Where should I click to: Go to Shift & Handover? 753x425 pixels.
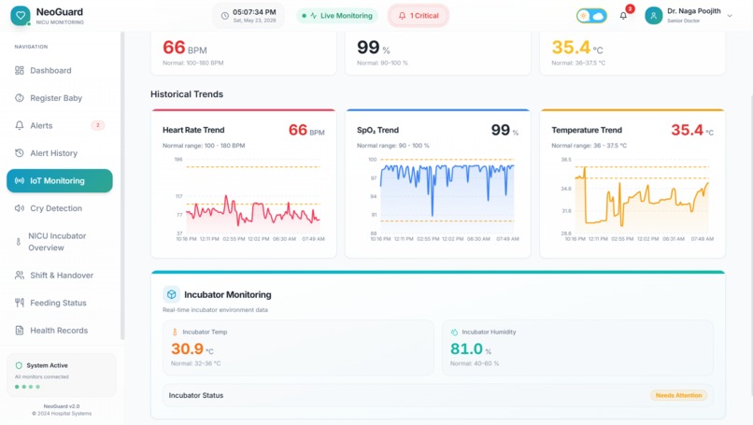coord(60,276)
